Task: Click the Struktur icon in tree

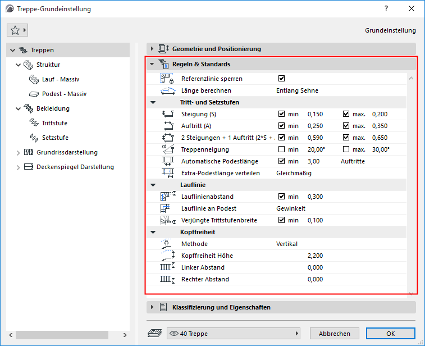Action: [x=29, y=65]
